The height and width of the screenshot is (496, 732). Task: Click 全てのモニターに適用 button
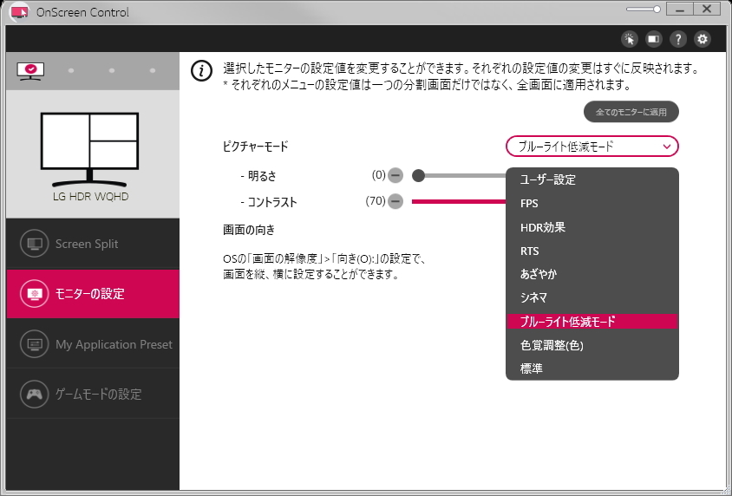(631, 112)
